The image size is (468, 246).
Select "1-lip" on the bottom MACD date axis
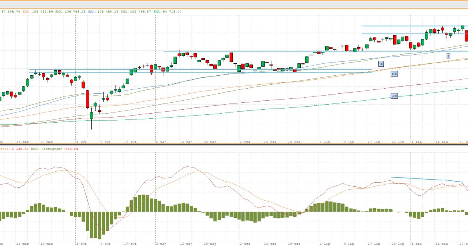pyautogui.click(x=323, y=244)
